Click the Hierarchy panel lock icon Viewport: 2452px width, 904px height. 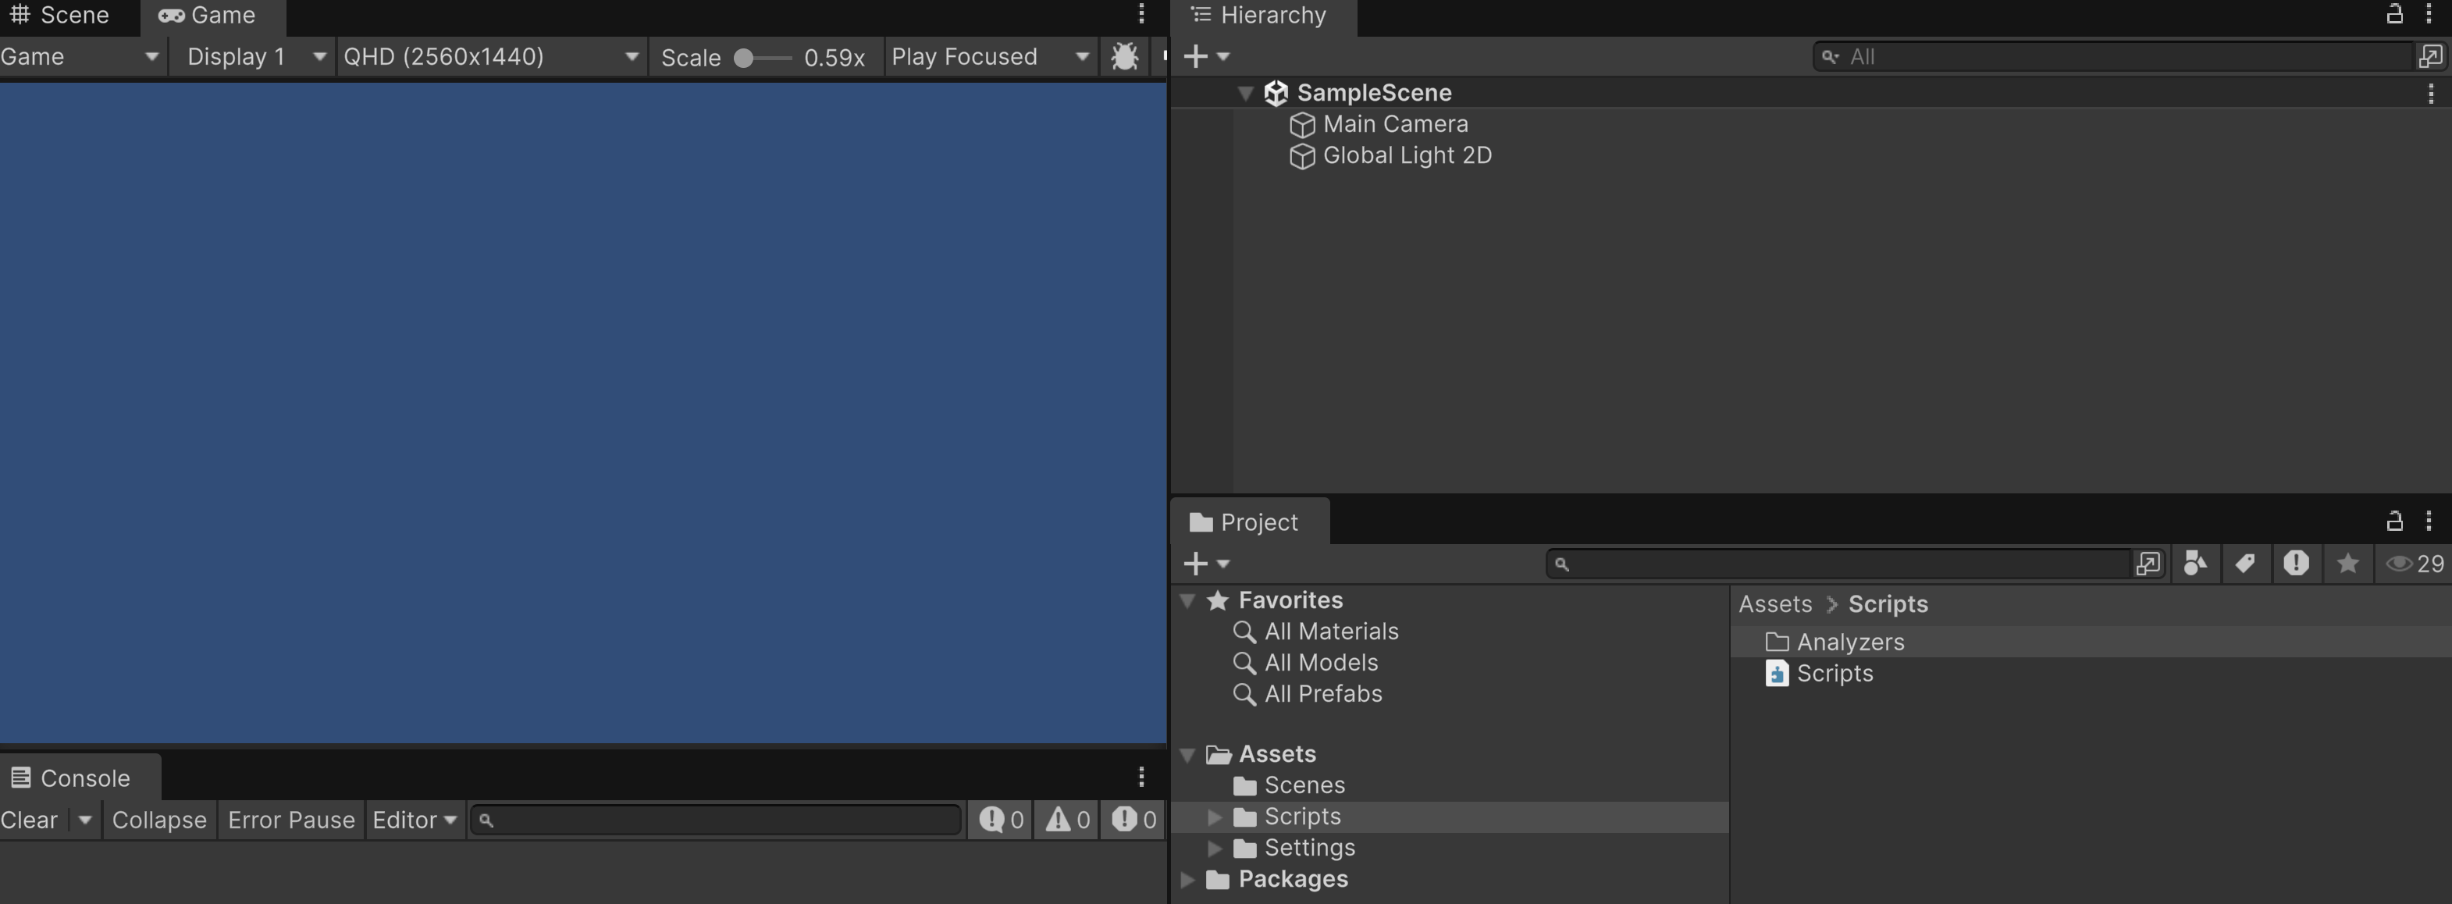(x=2394, y=14)
